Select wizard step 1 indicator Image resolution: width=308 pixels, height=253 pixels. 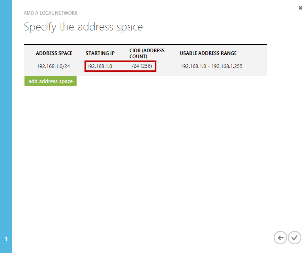pos(6,239)
